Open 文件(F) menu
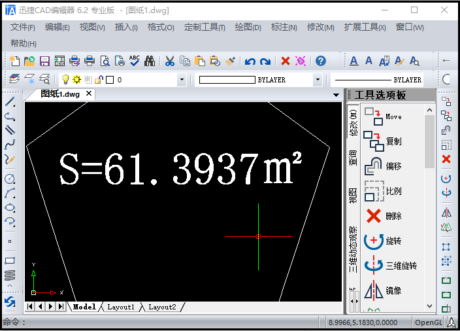Viewport: 460px width, 331px height. (x=23, y=27)
